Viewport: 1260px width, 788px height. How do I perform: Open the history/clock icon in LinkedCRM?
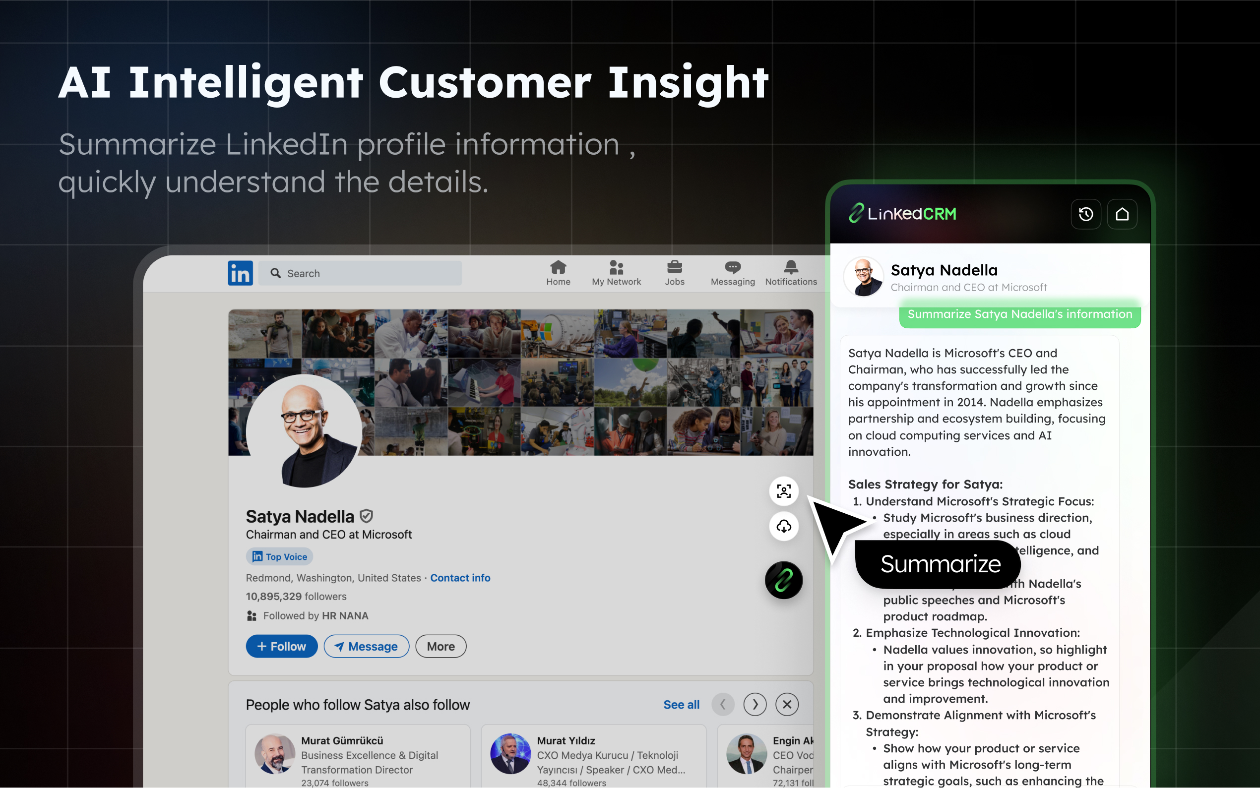1086,213
